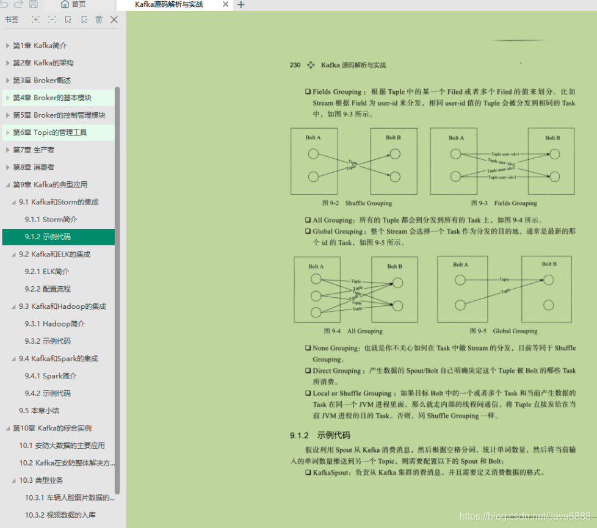The width and height of the screenshot is (597, 528).
Task: Open bookmark 第2章 Kafka的架构
Action: tap(43, 63)
